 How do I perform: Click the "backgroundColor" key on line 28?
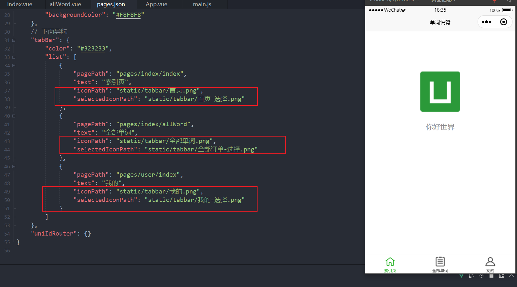(75, 15)
